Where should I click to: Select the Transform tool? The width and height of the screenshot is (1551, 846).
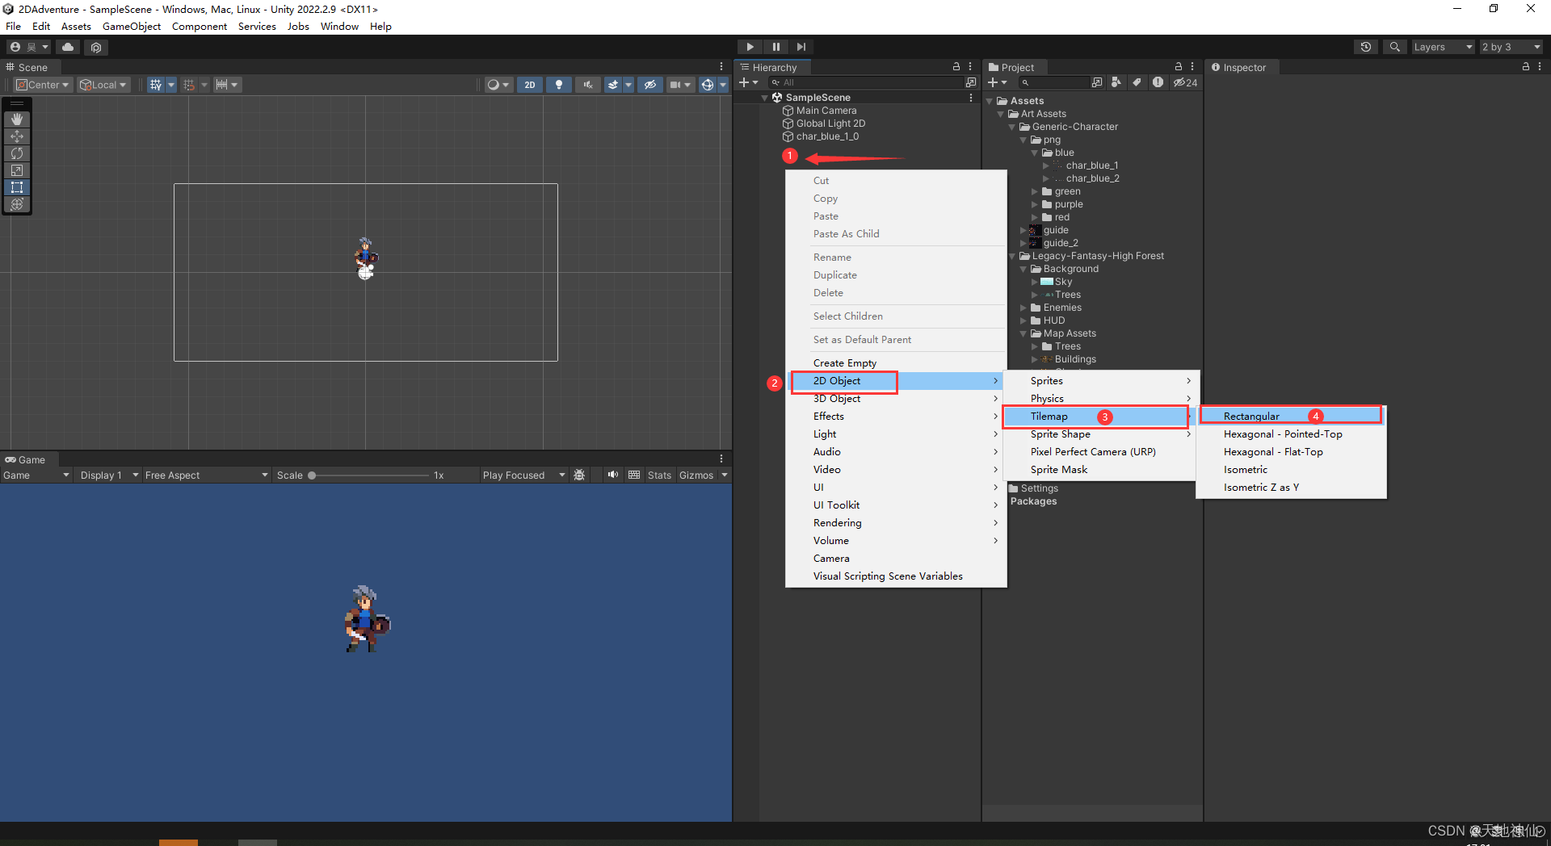click(17, 204)
